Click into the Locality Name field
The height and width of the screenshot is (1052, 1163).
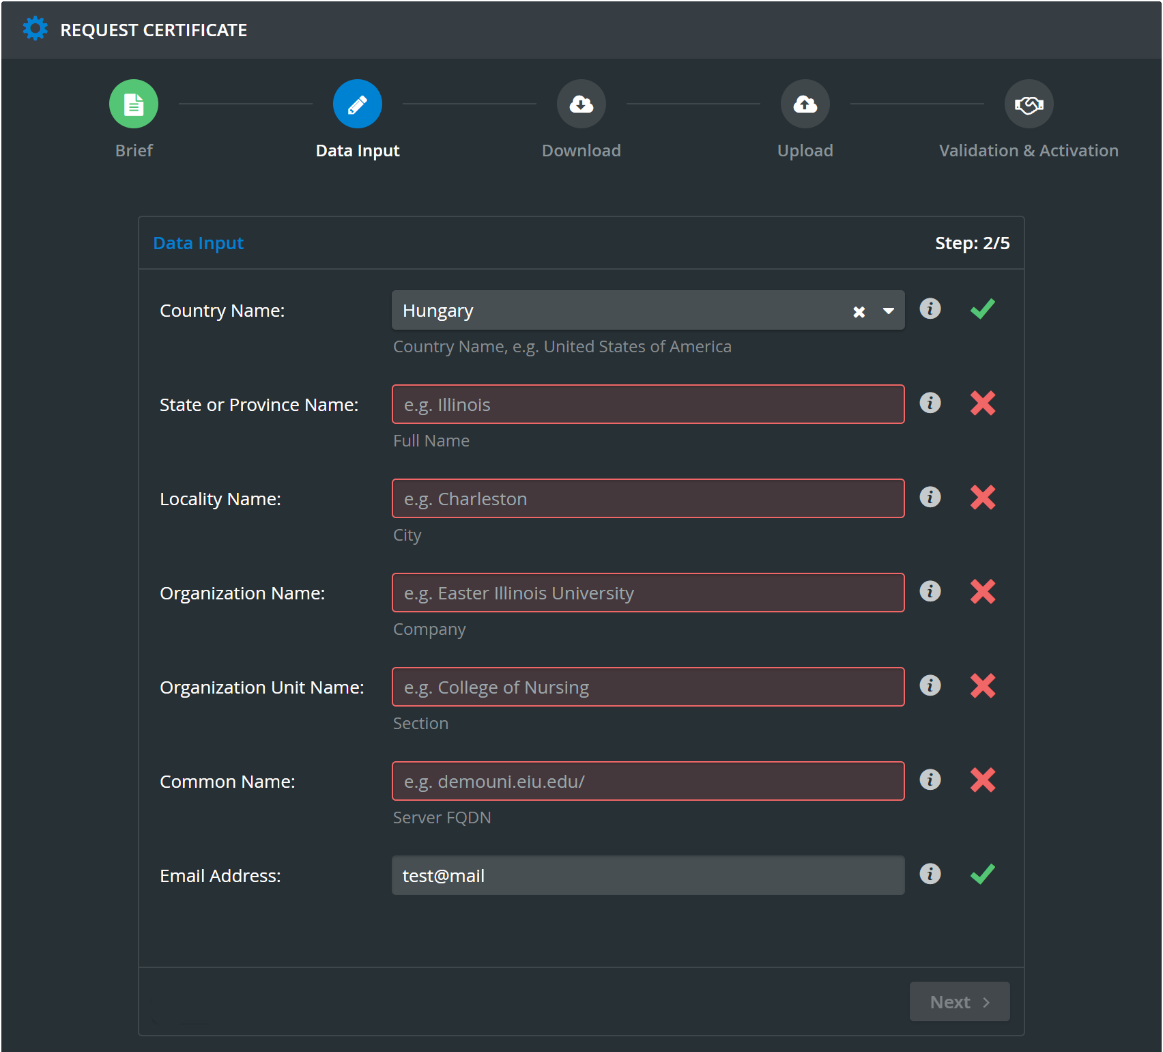tap(648, 498)
